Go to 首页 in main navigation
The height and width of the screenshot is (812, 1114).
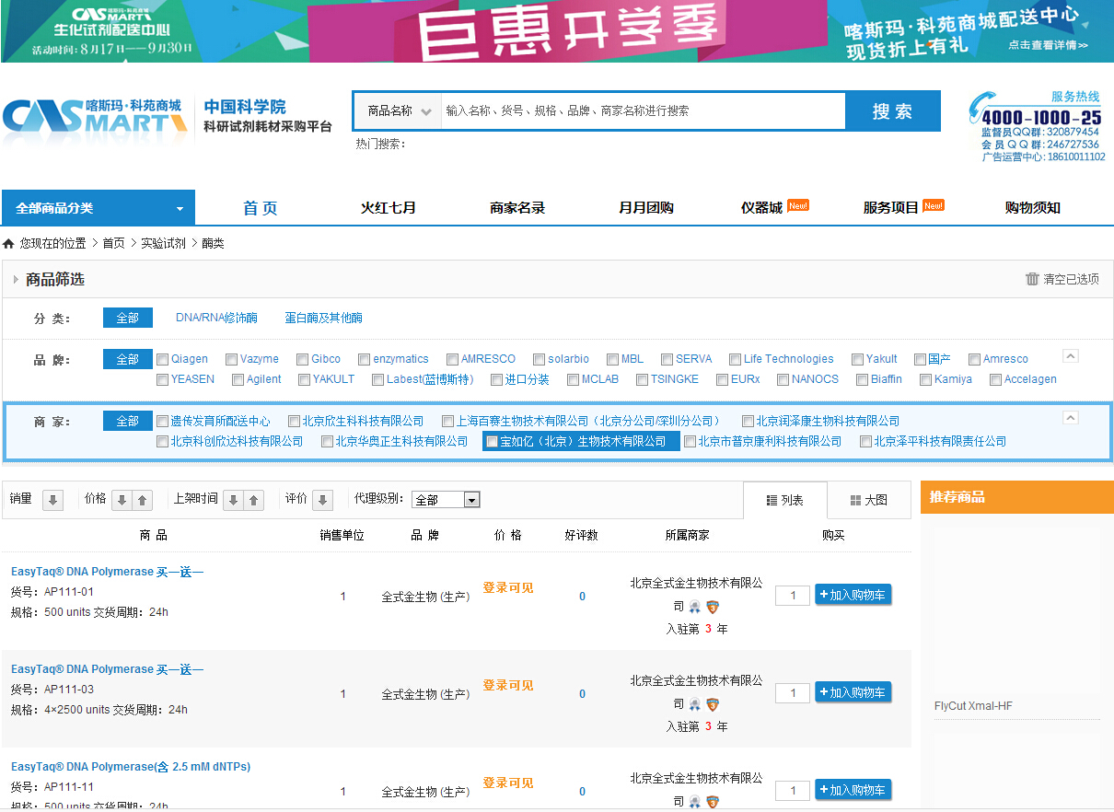pos(260,208)
